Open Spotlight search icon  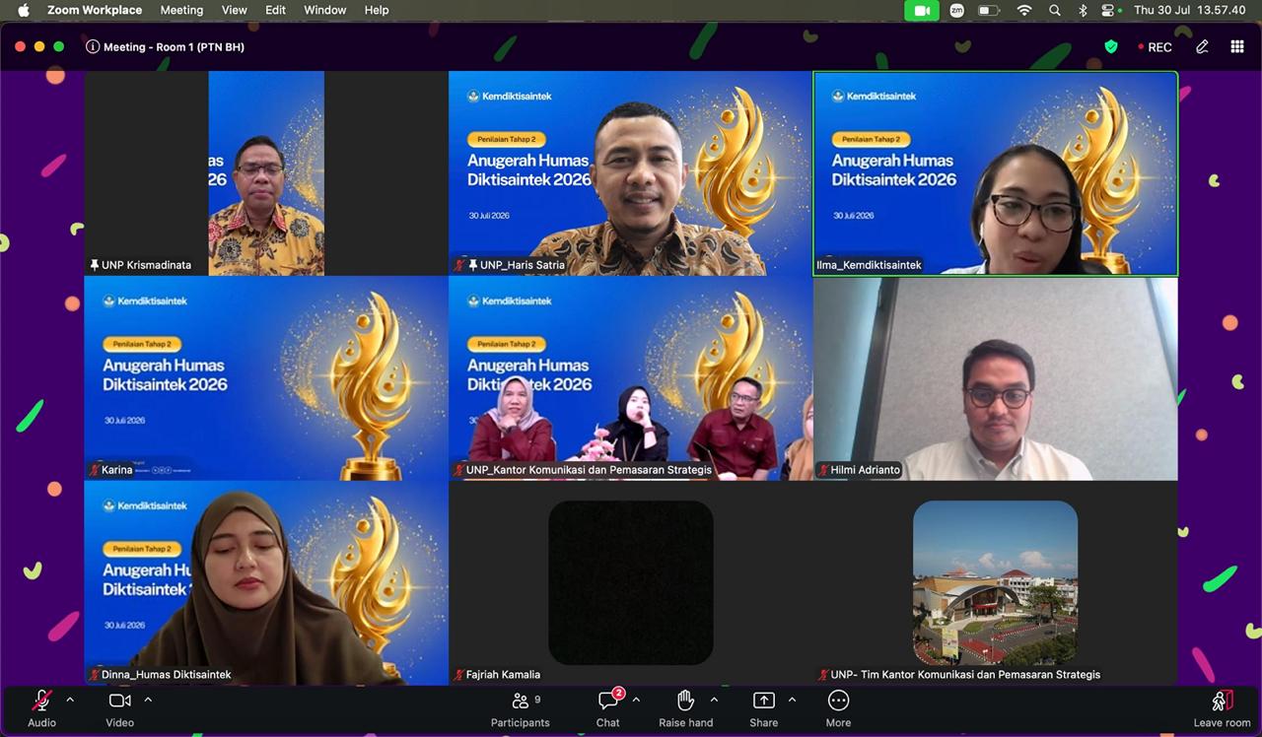coord(1055,10)
